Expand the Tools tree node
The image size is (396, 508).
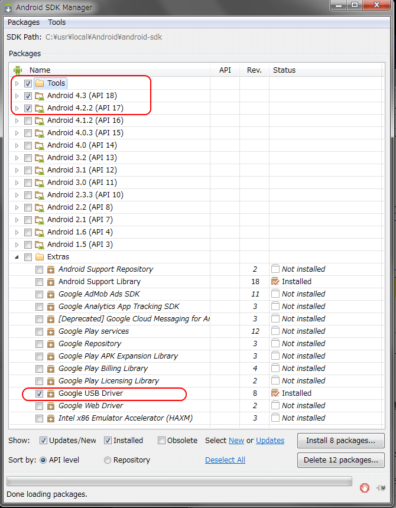point(17,83)
